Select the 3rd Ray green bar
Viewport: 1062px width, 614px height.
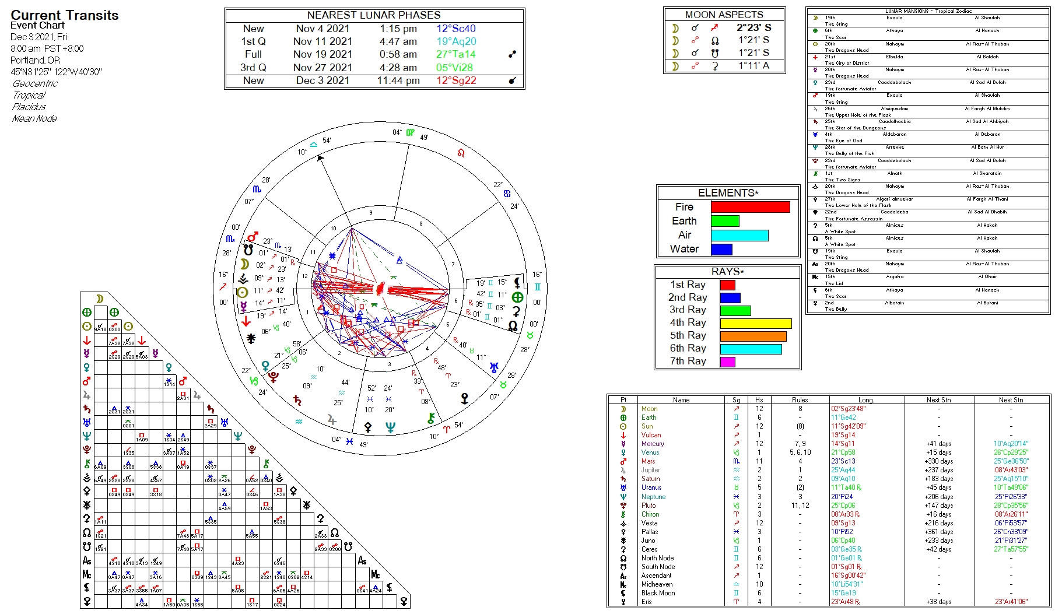click(735, 310)
